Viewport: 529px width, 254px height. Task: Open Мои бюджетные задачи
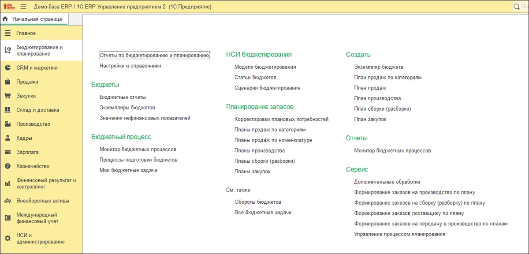pos(128,170)
